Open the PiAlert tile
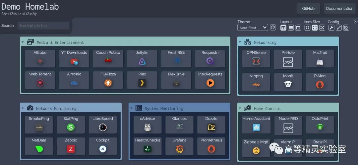 (x=320, y=82)
